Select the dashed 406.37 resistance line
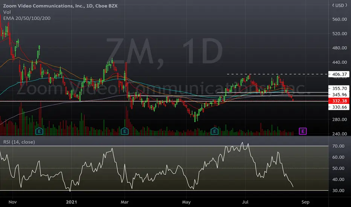This screenshot has width=351, height=207. [278, 74]
